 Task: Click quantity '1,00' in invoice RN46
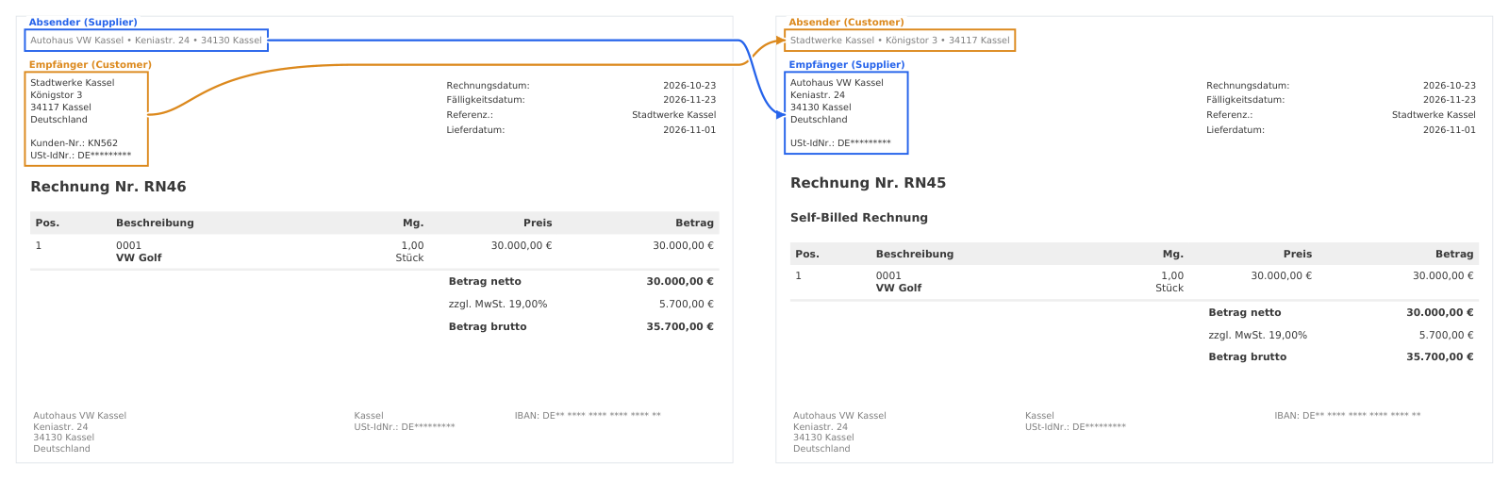click(412, 246)
